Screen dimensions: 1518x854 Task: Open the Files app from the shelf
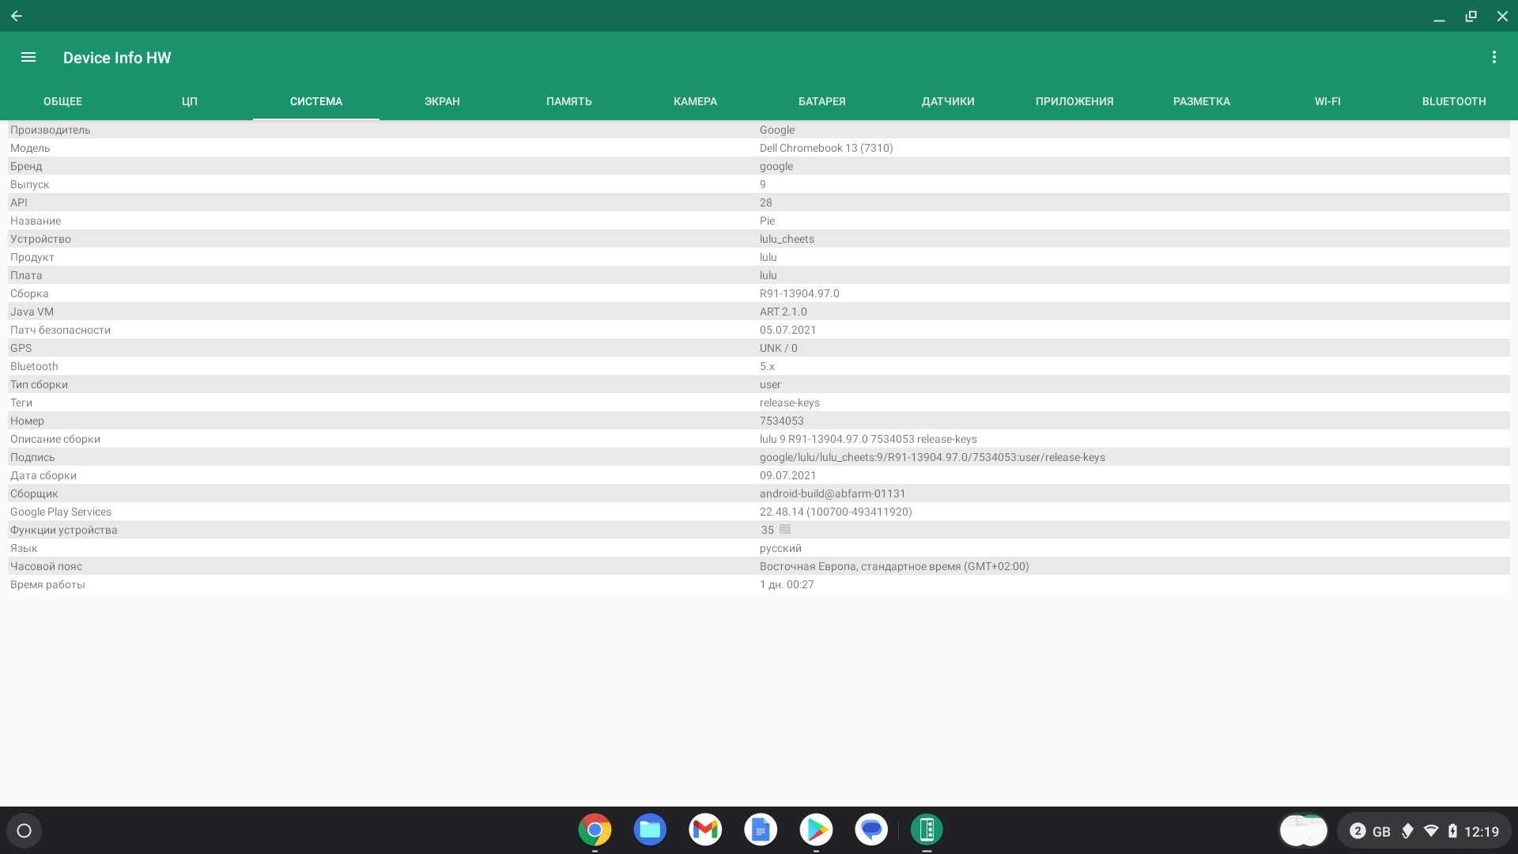[x=650, y=829]
